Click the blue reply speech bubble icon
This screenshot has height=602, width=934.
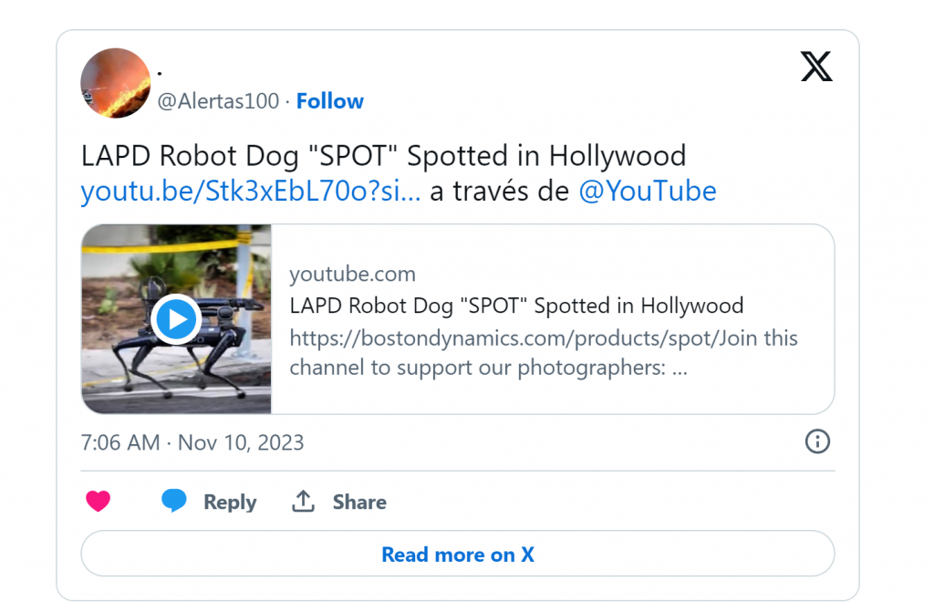pyautogui.click(x=174, y=502)
